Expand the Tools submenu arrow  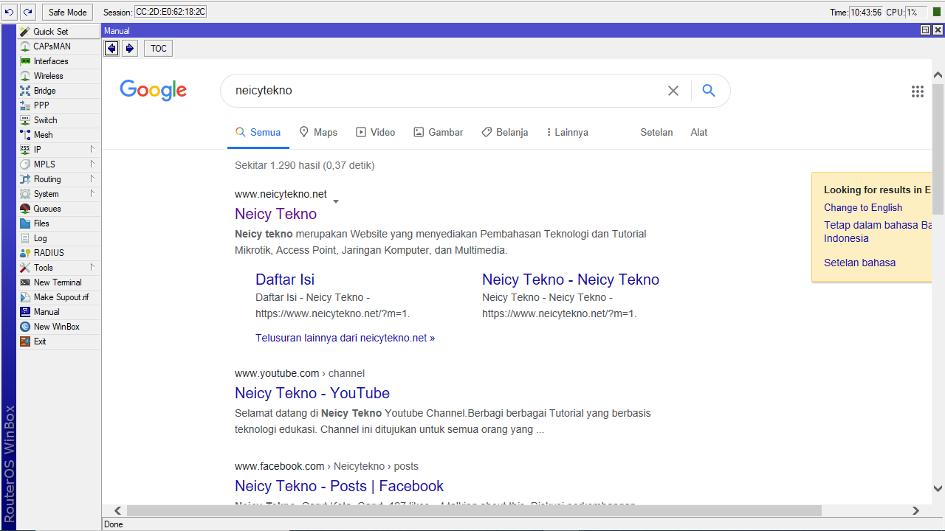tap(92, 268)
